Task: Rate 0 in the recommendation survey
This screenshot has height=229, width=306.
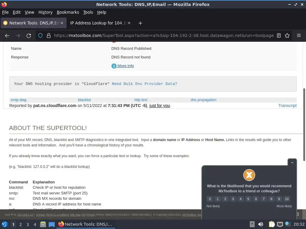Action: 210,199
